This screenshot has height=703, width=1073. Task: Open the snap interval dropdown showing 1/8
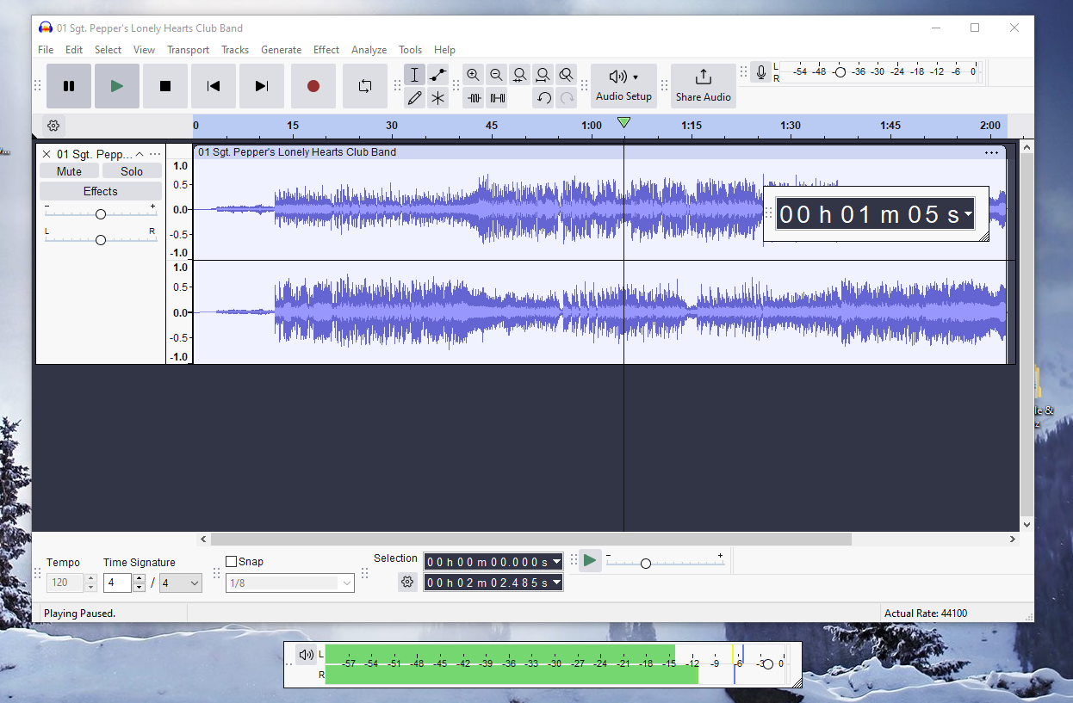[289, 583]
